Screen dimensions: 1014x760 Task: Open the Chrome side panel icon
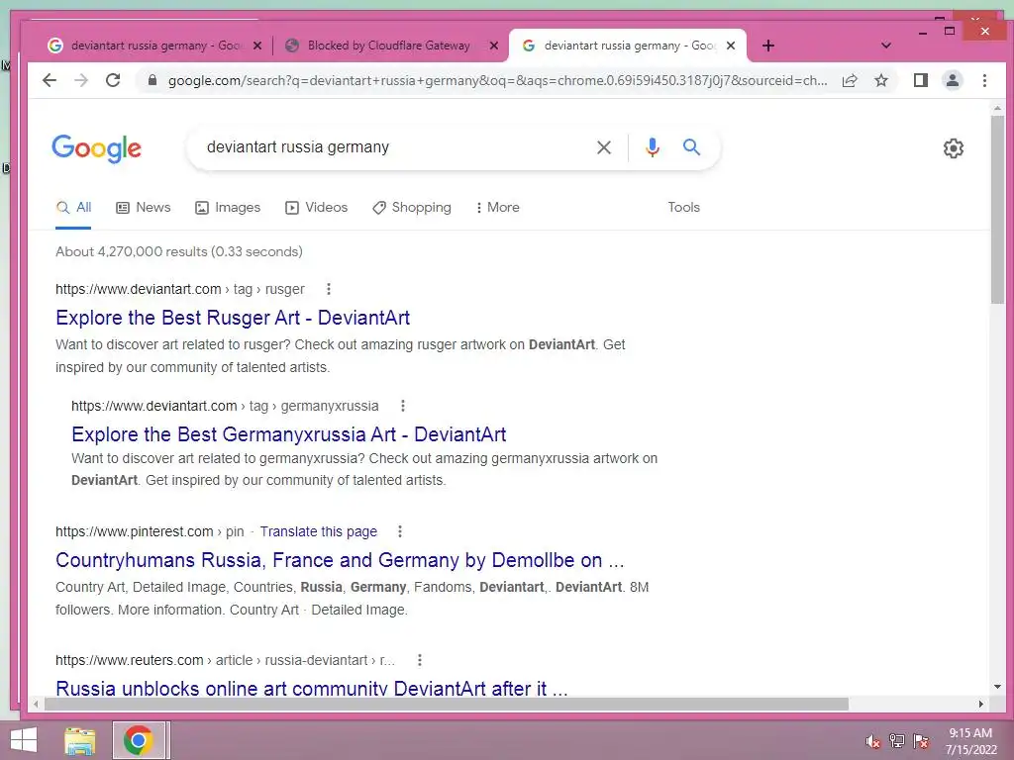(921, 80)
